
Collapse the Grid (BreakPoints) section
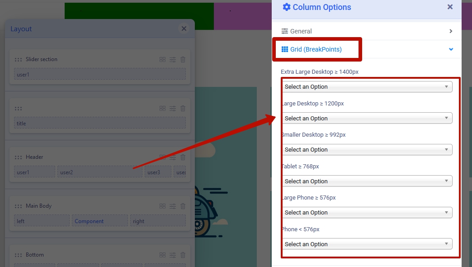click(x=451, y=49)
